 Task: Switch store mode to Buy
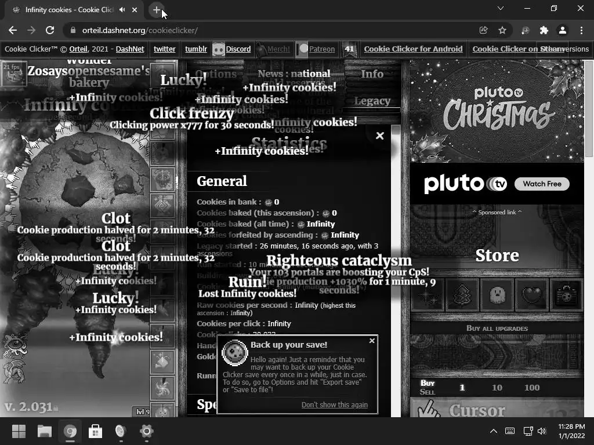pos(428,383)
